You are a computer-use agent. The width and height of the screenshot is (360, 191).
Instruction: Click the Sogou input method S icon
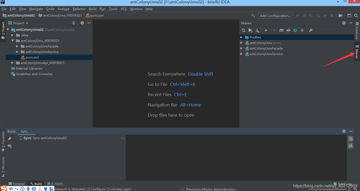click(x=3, y=188)
